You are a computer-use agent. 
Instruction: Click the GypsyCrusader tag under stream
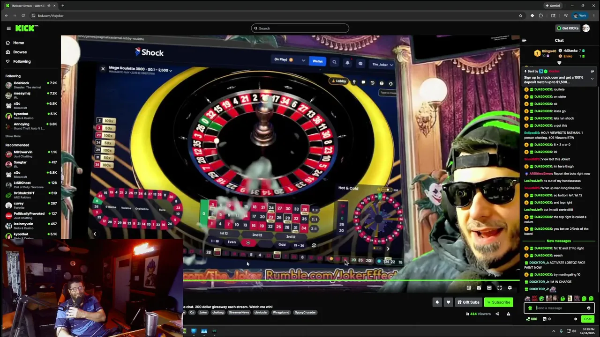coord(305,313)
